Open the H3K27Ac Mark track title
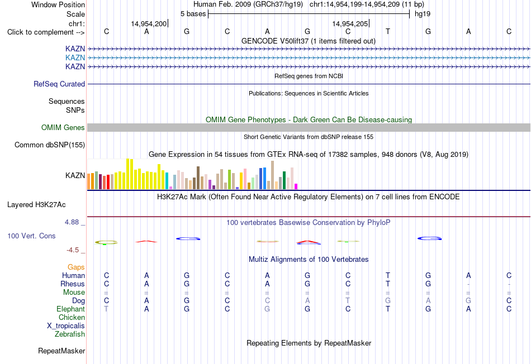This screenshot has height=364, width=531. click(x=309, y=197)
